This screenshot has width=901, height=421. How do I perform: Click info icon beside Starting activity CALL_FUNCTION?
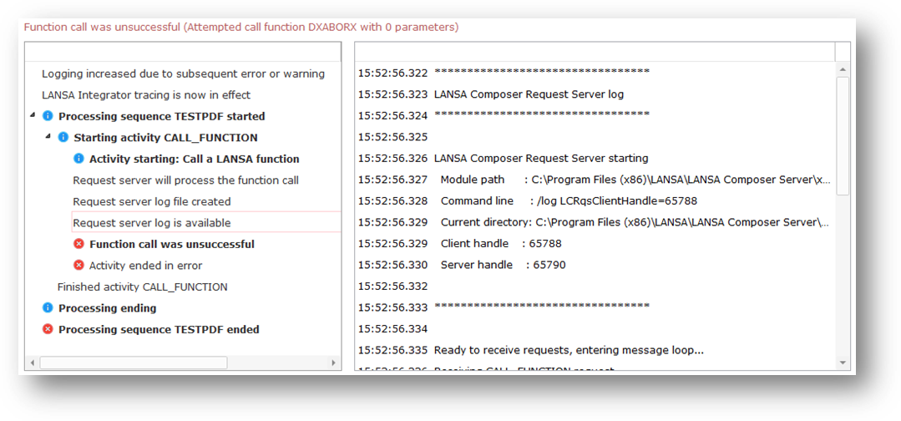63,138
